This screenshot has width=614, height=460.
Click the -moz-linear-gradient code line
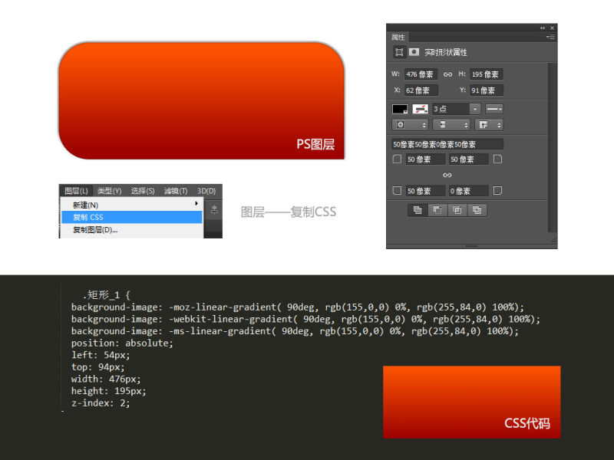point(298,307)
